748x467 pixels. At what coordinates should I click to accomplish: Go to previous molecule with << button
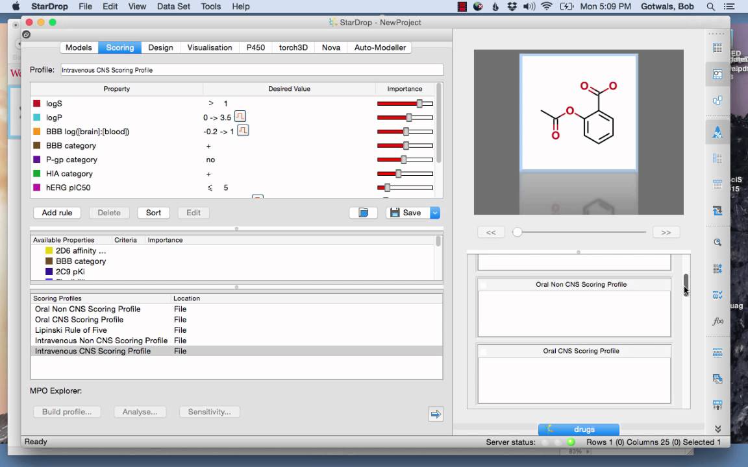pos(490,233)
